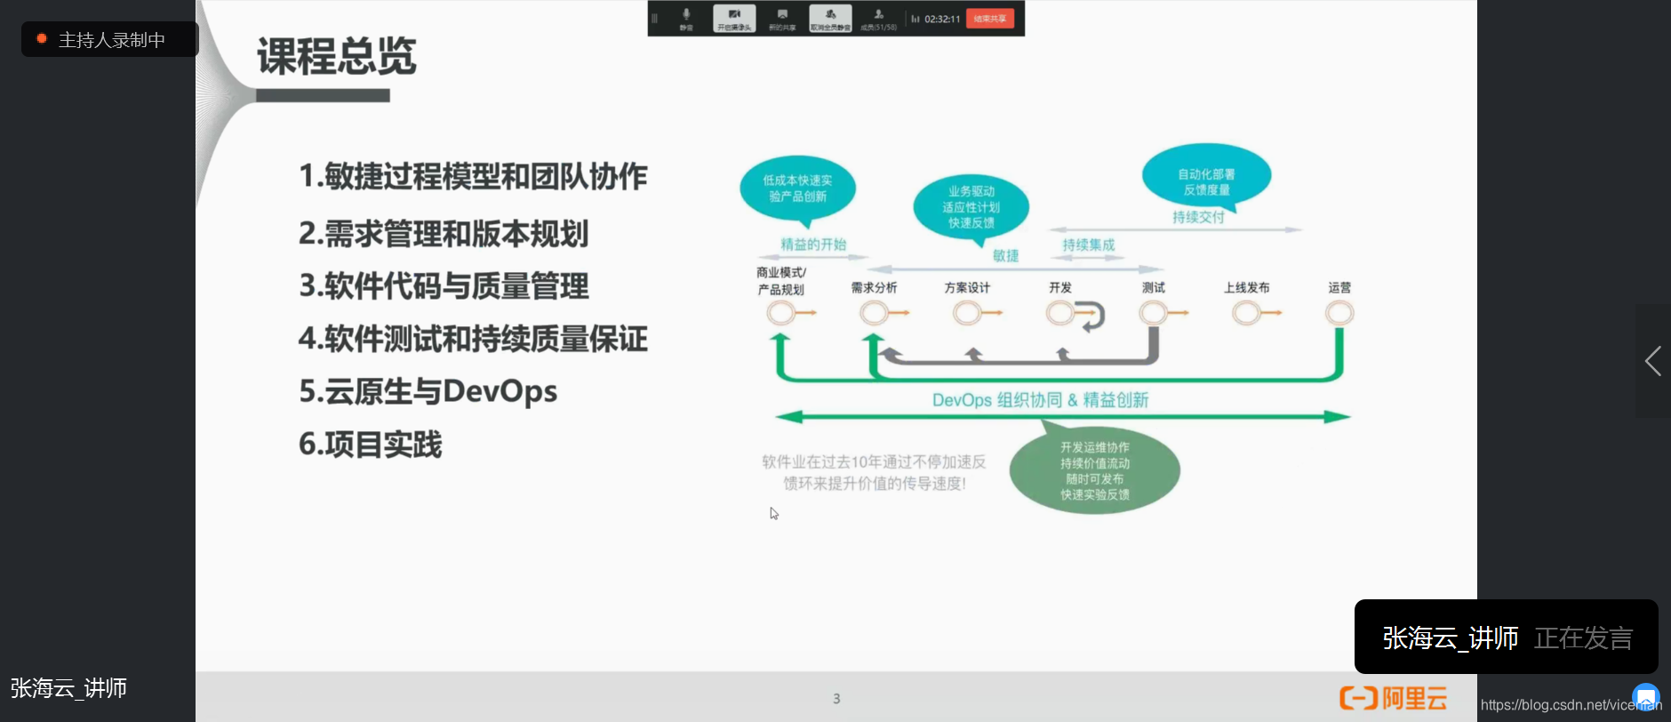Click the 主持人录制中 recording indicator

tap(109, 39)
